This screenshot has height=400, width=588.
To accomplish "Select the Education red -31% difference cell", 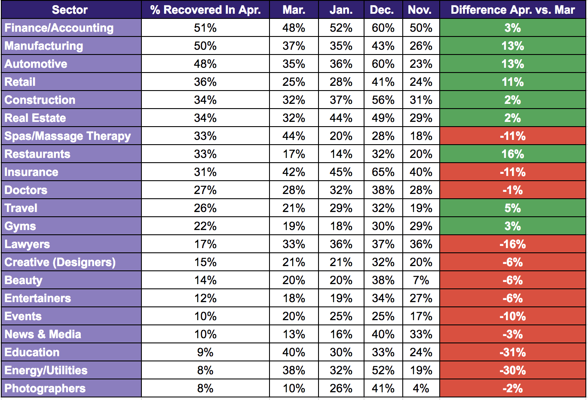I will point(512,352).
